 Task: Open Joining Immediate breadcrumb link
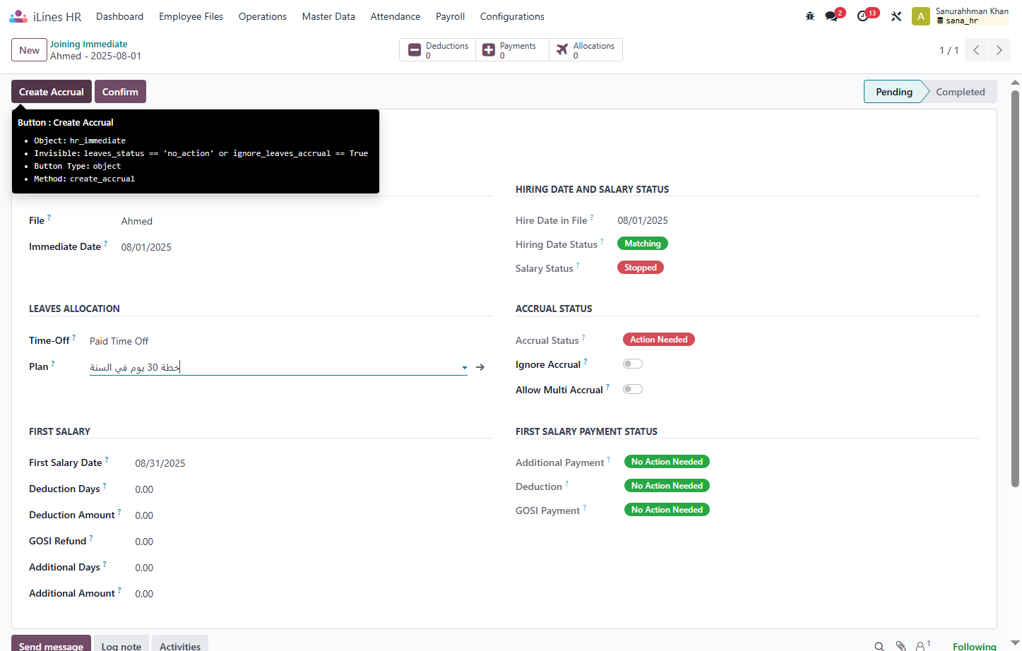(x=88, y=44)
